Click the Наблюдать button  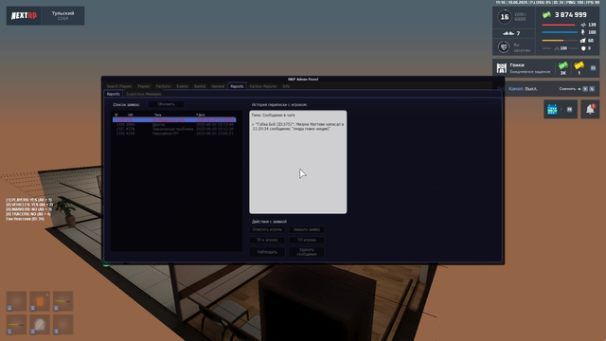coord(267,252)
